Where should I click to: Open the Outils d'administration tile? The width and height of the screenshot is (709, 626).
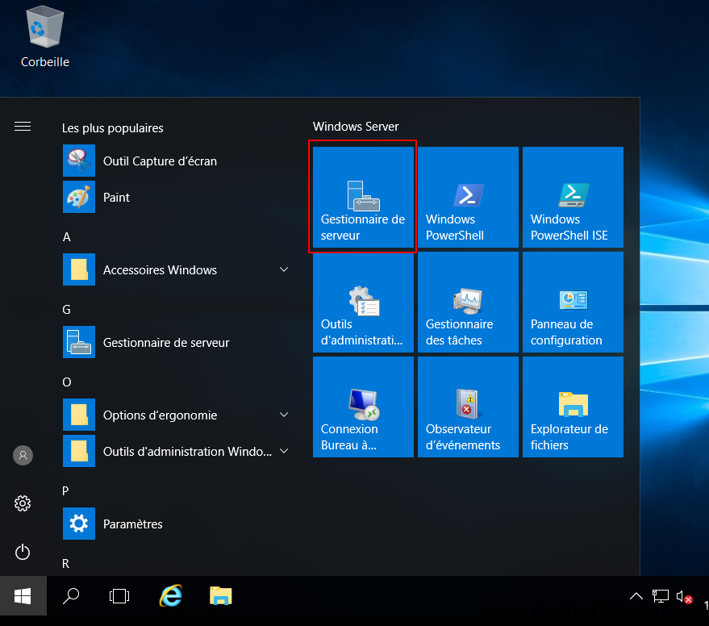coord(363,302)
